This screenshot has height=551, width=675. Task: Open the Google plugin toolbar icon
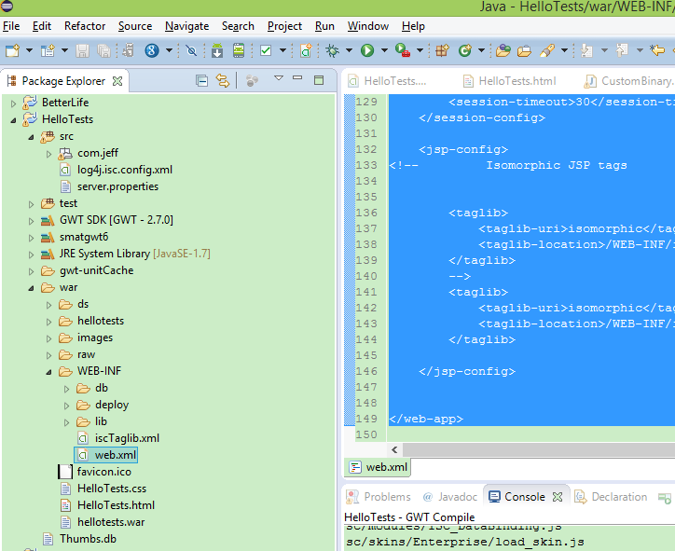pos(151,50)
